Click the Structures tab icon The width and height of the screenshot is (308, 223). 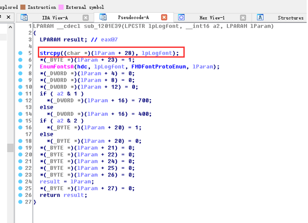point(260,17)
